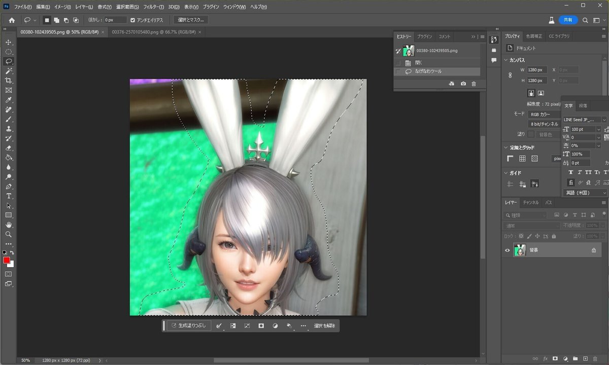The width and height of the screenshot is (609, 365).
Task: Select the Rectangle shape tool
Action: (9, 215)
